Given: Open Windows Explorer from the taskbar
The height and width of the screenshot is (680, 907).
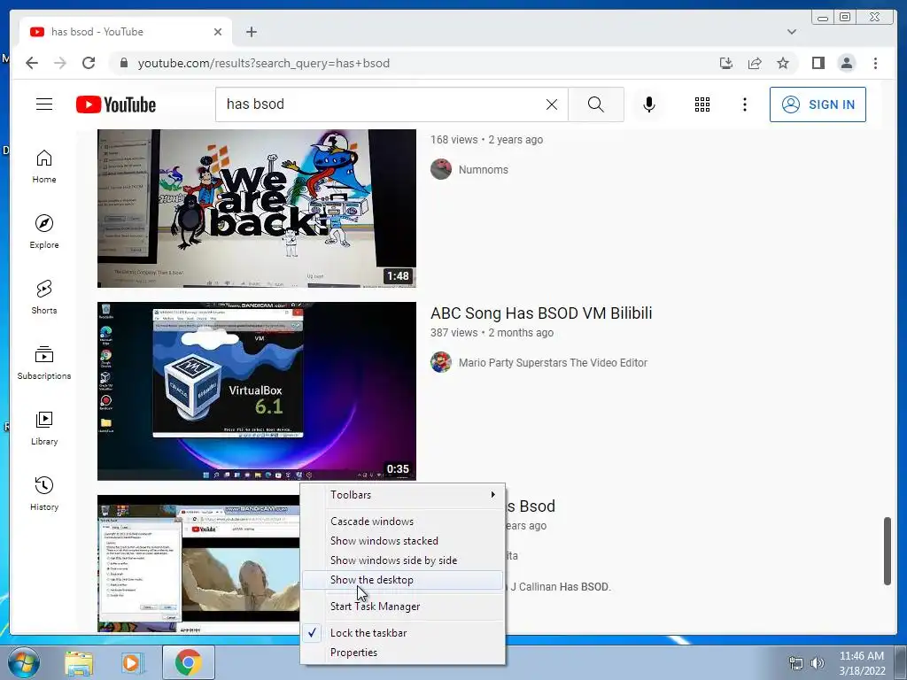Looking at the screenshot, I should point(79,663).
